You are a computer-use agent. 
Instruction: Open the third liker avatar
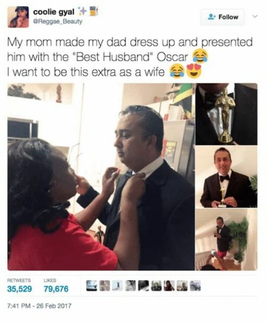pyautogui.click(x=118, y=286)
